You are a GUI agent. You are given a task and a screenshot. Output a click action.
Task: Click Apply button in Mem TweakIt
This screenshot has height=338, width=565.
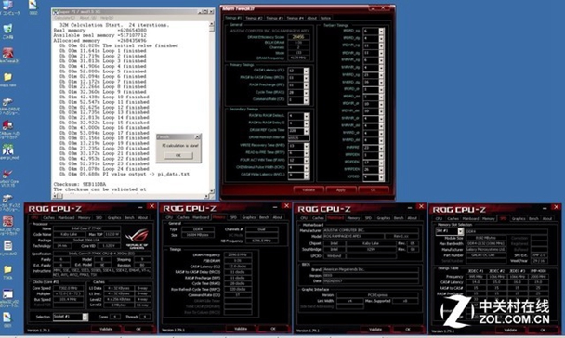click(341, 189)
